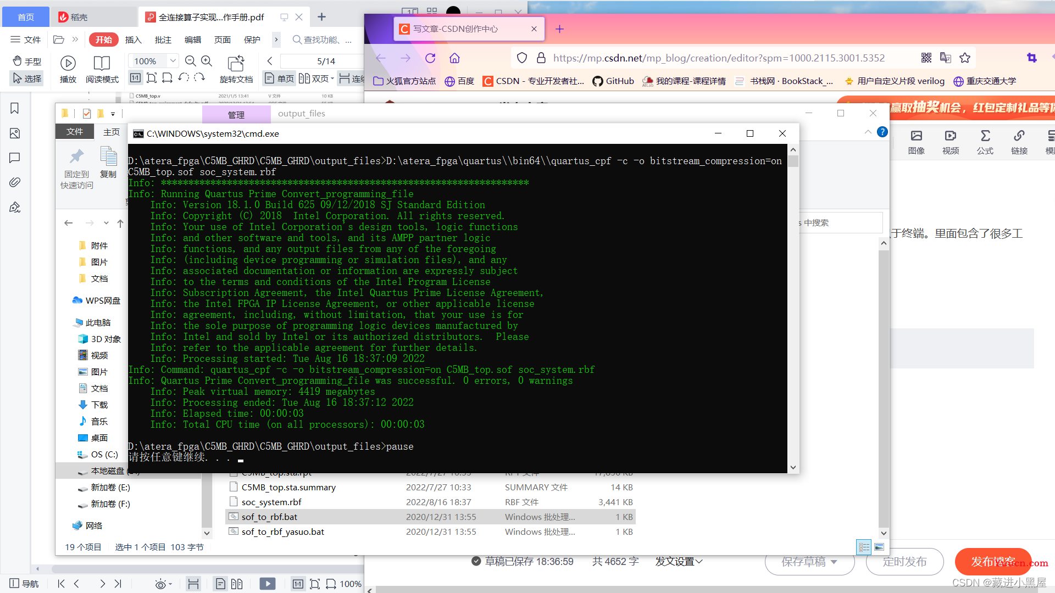1055x593 pixels.
Task: Open the thumbnail panel in WPS sidebar
Action: [15, 133]
